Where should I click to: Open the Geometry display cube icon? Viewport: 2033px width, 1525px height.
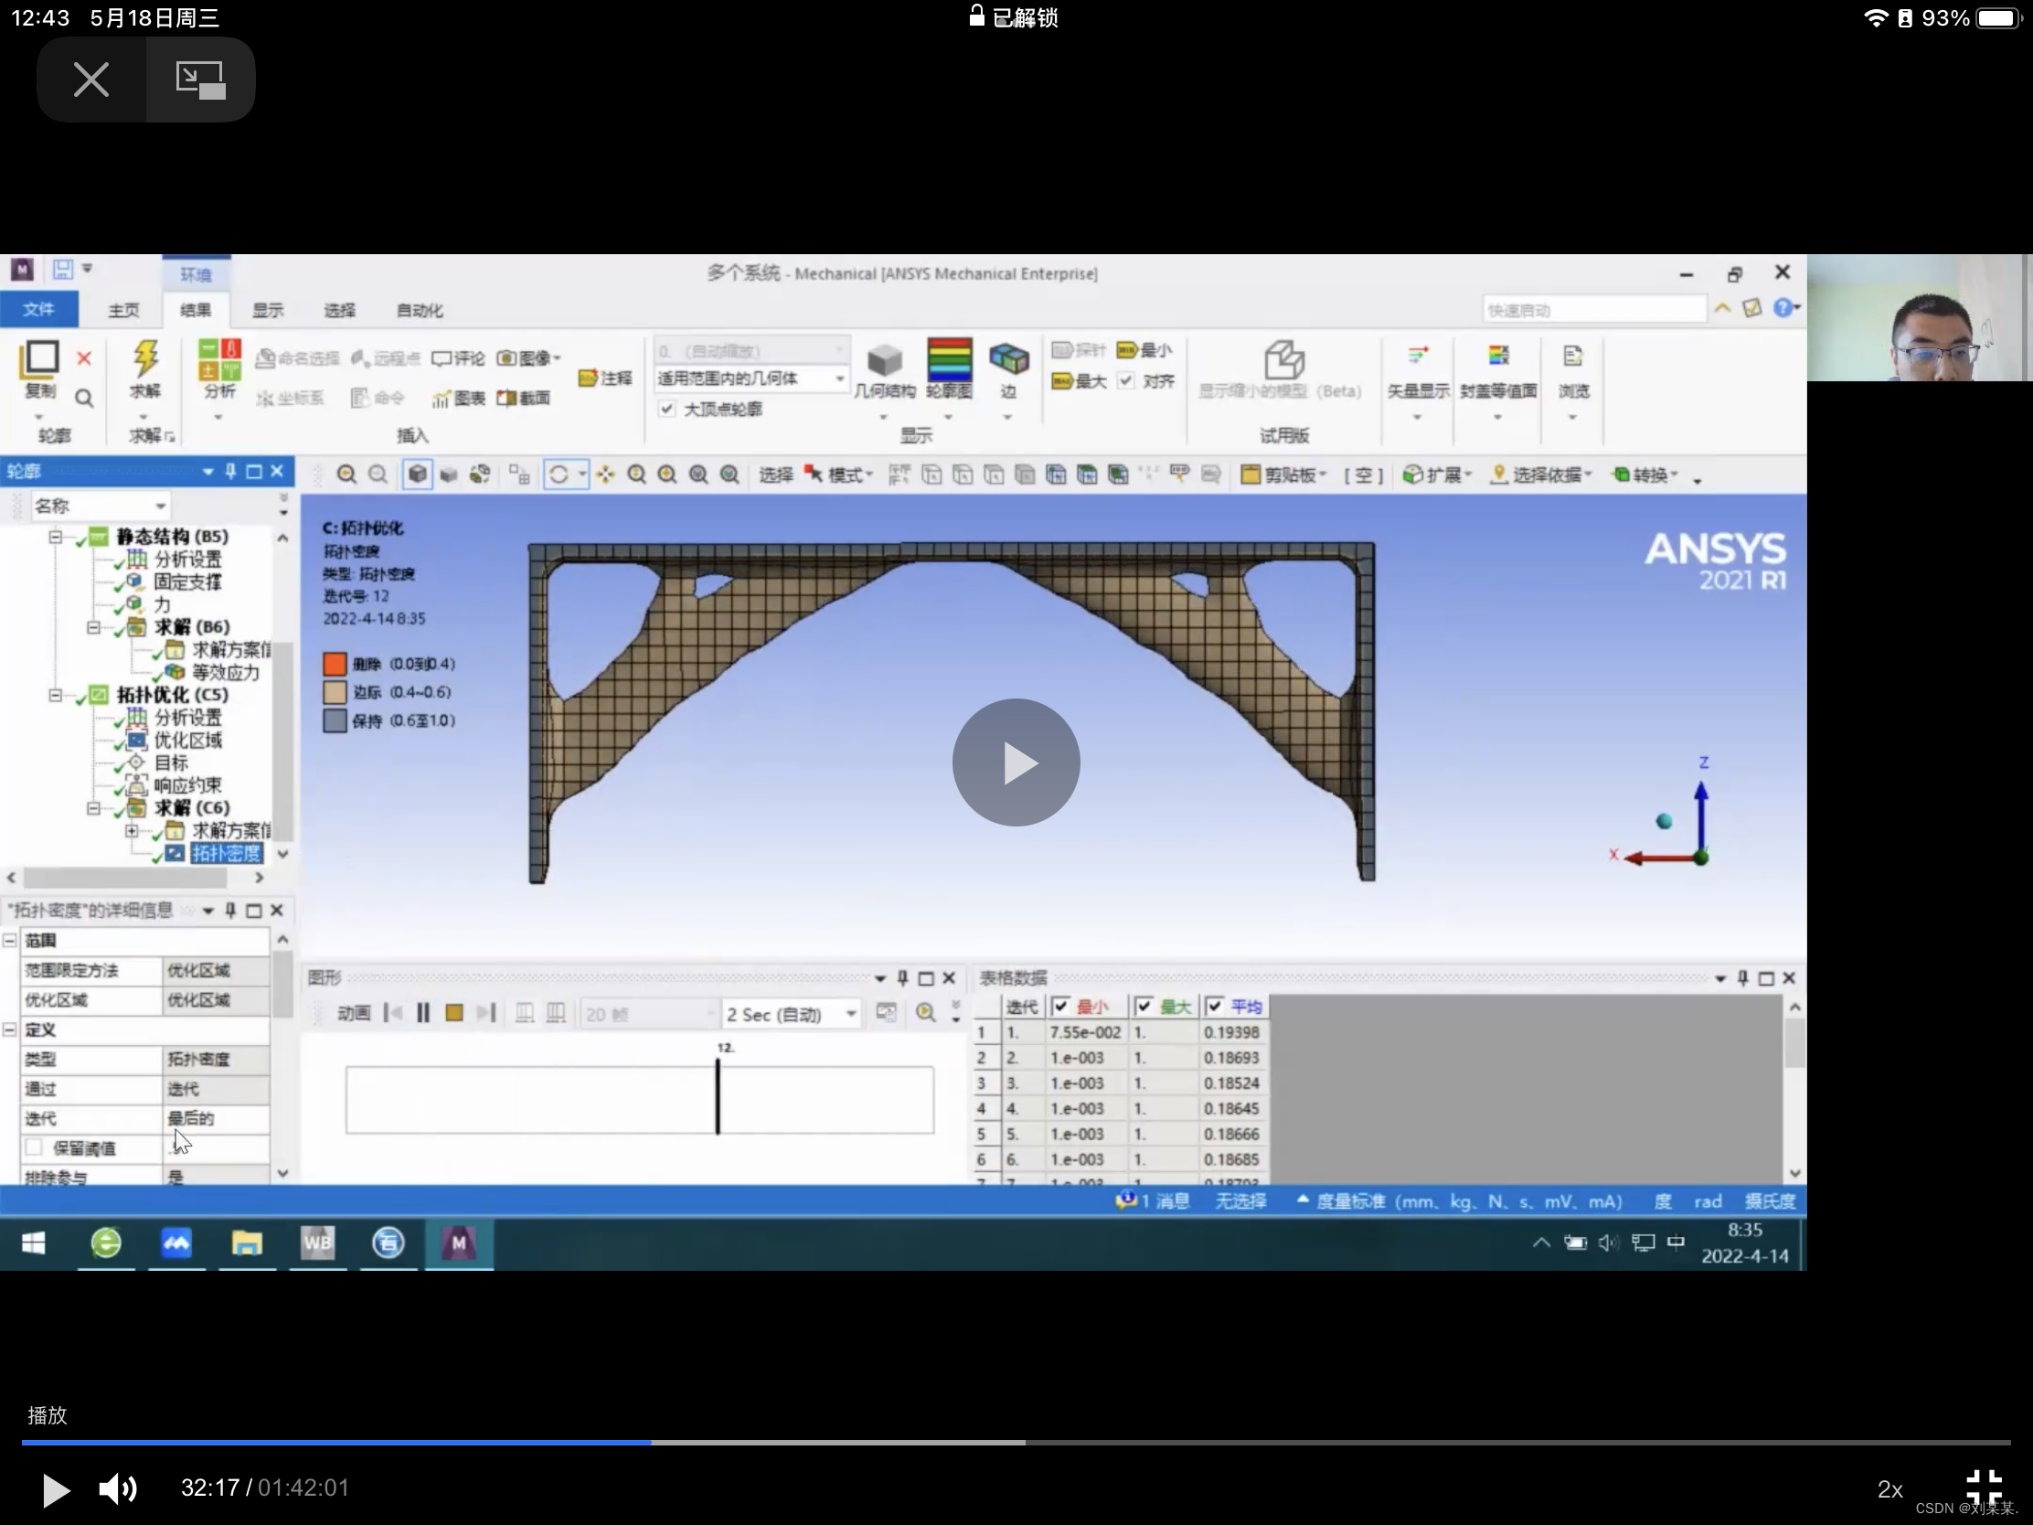pyautogui.click(x=884, y=360)
